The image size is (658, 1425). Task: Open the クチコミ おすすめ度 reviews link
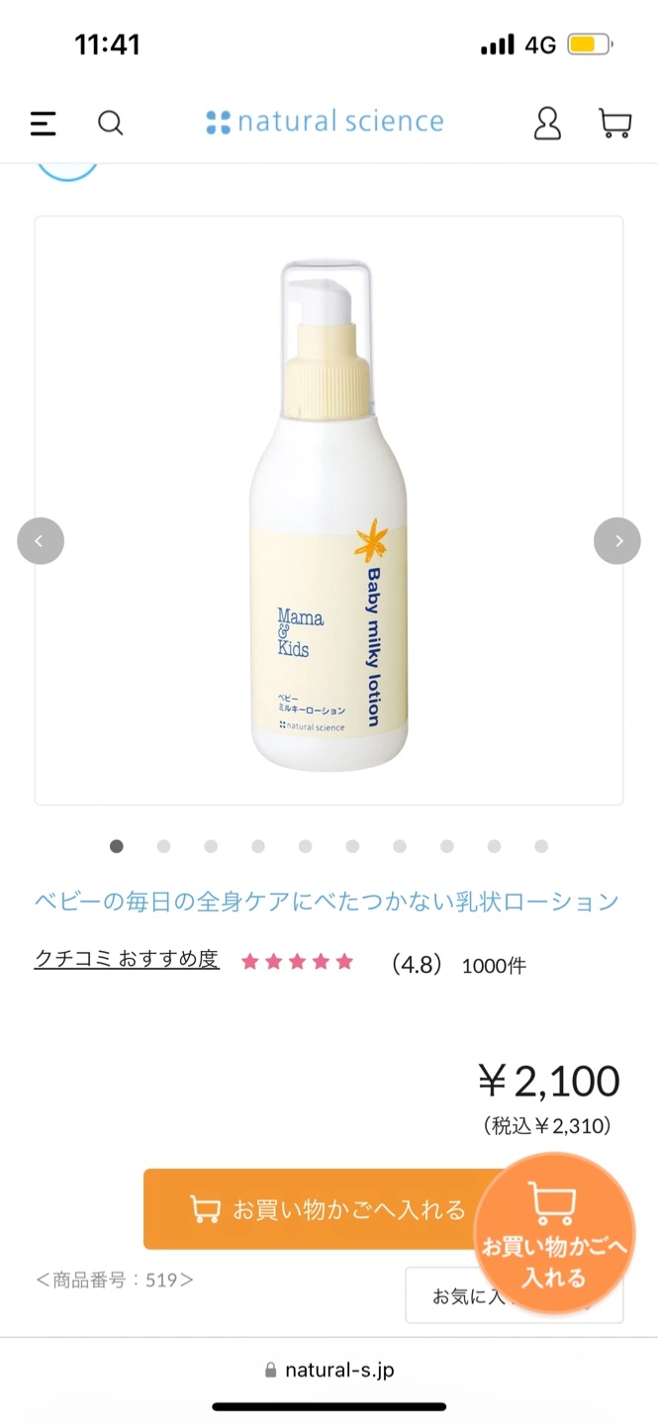pos(127,959)
